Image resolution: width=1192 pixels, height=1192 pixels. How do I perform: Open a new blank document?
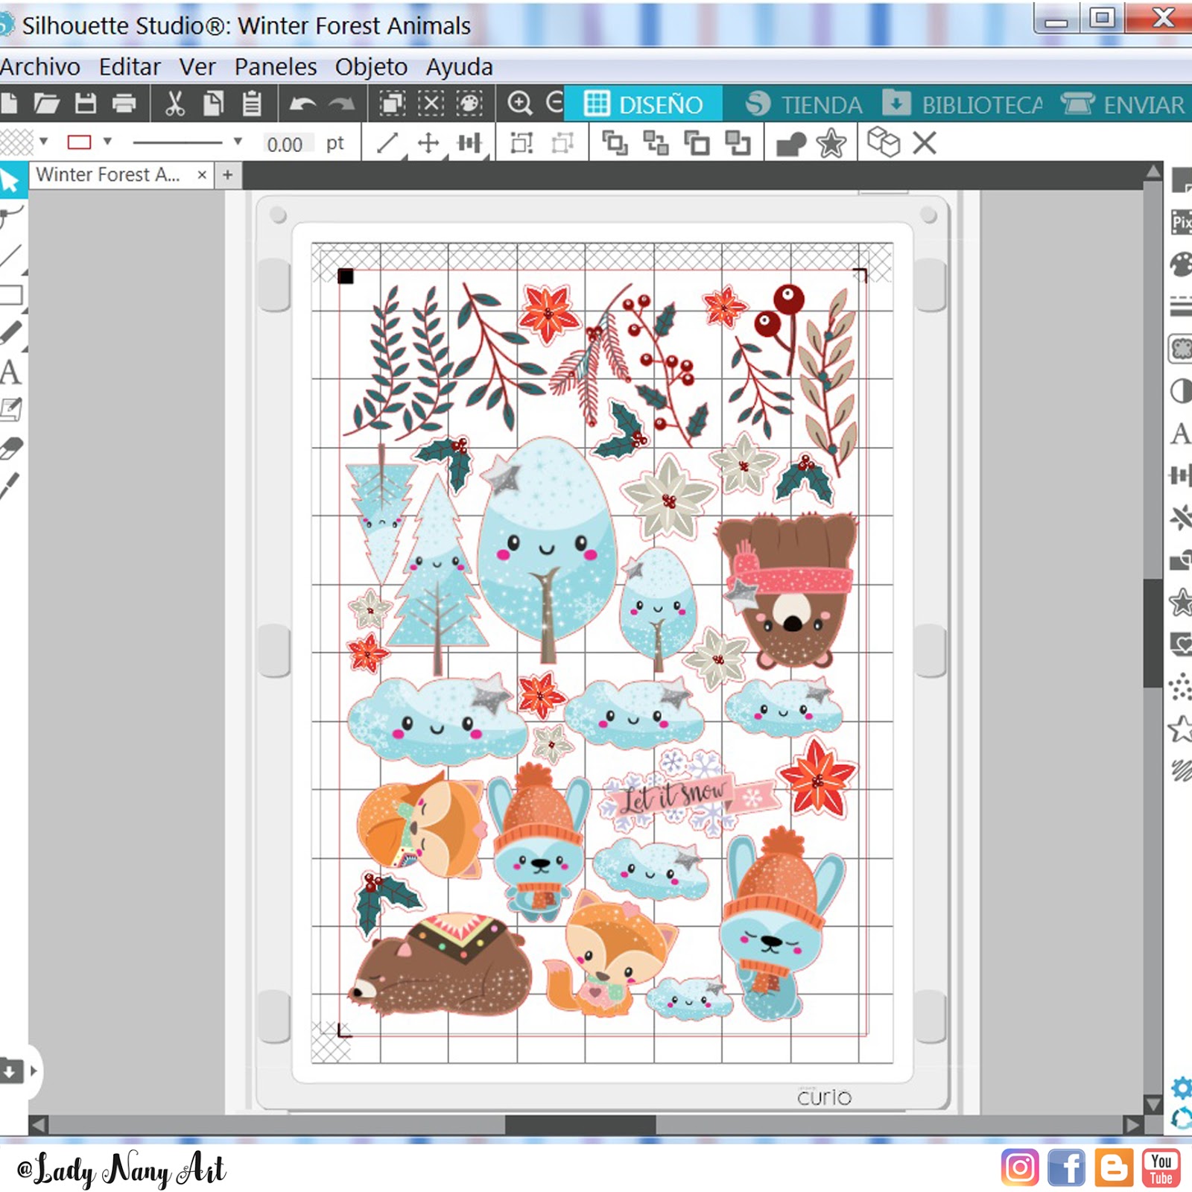(10, 104)
